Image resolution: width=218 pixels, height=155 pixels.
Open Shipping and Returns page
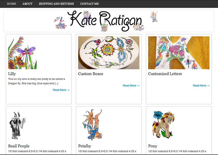coord(56,4)
